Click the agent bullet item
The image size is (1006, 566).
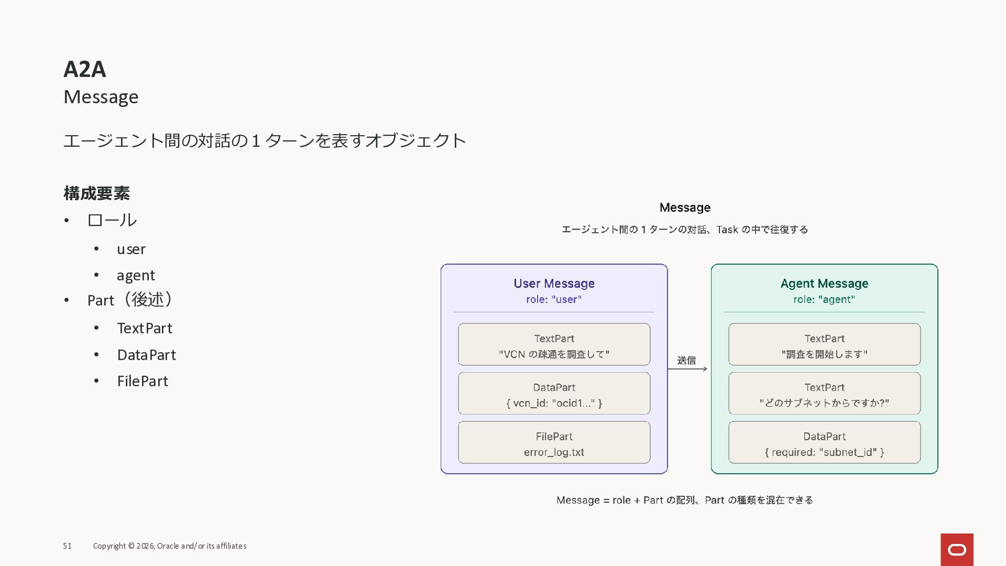point(136,276)
